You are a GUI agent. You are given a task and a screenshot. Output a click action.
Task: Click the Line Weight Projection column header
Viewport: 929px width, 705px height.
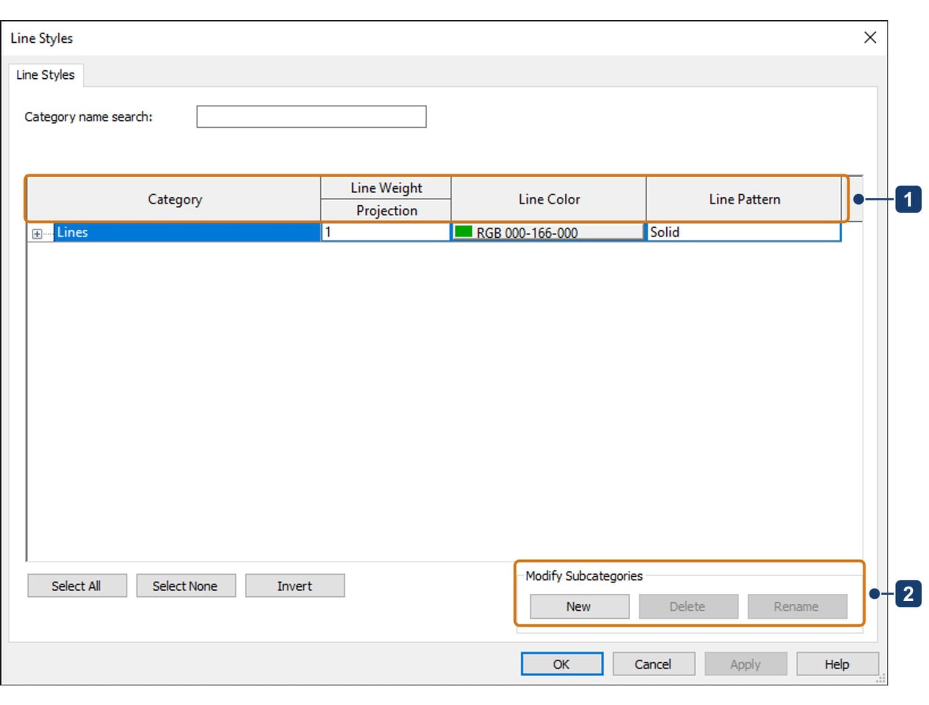click(x=386, y=210)
